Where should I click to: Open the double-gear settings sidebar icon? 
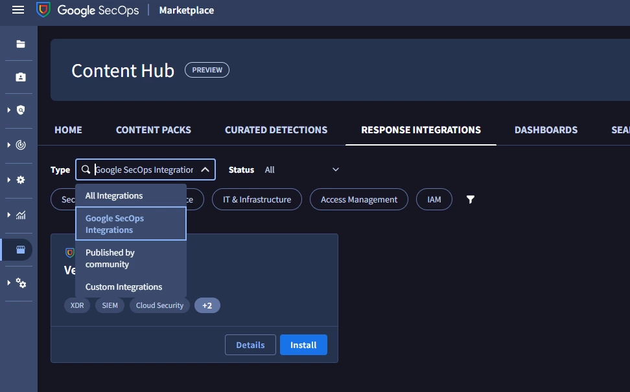coord(21,283)
